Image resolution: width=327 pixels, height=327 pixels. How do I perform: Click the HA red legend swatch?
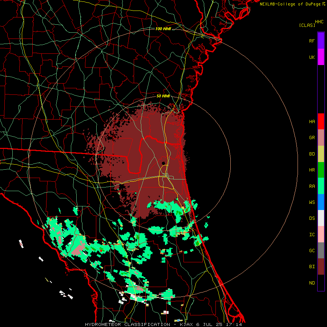point(321,121)
